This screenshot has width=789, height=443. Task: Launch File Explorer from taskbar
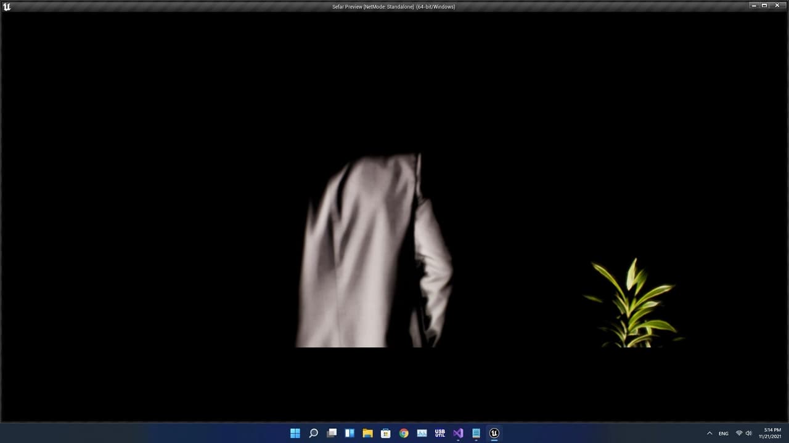coord(367,433)
